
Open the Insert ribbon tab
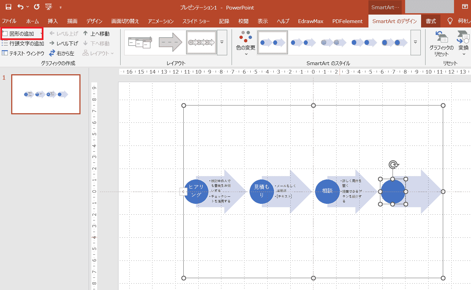point(53,21)
